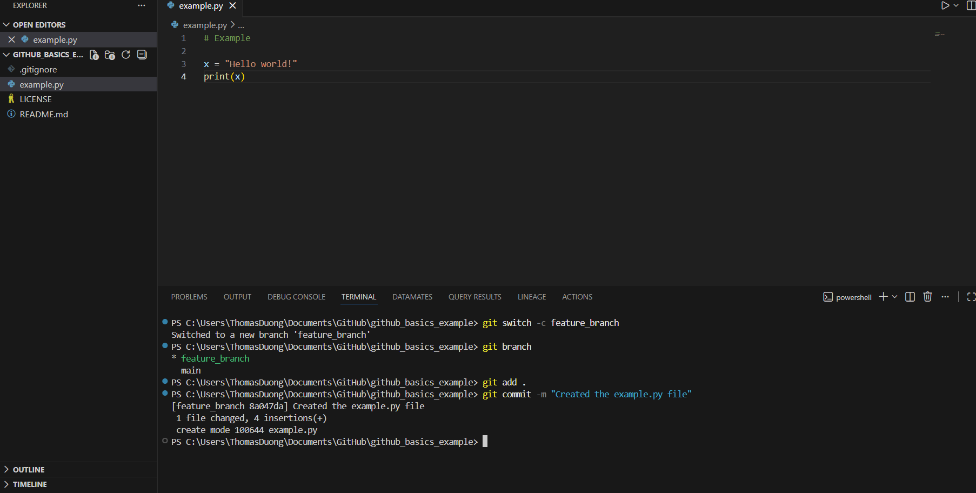Open the Debug Console tab
Screen dimensions: 976x493
[296, 297]
